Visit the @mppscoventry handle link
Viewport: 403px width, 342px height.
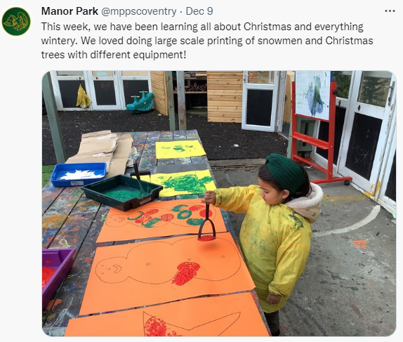139,11
